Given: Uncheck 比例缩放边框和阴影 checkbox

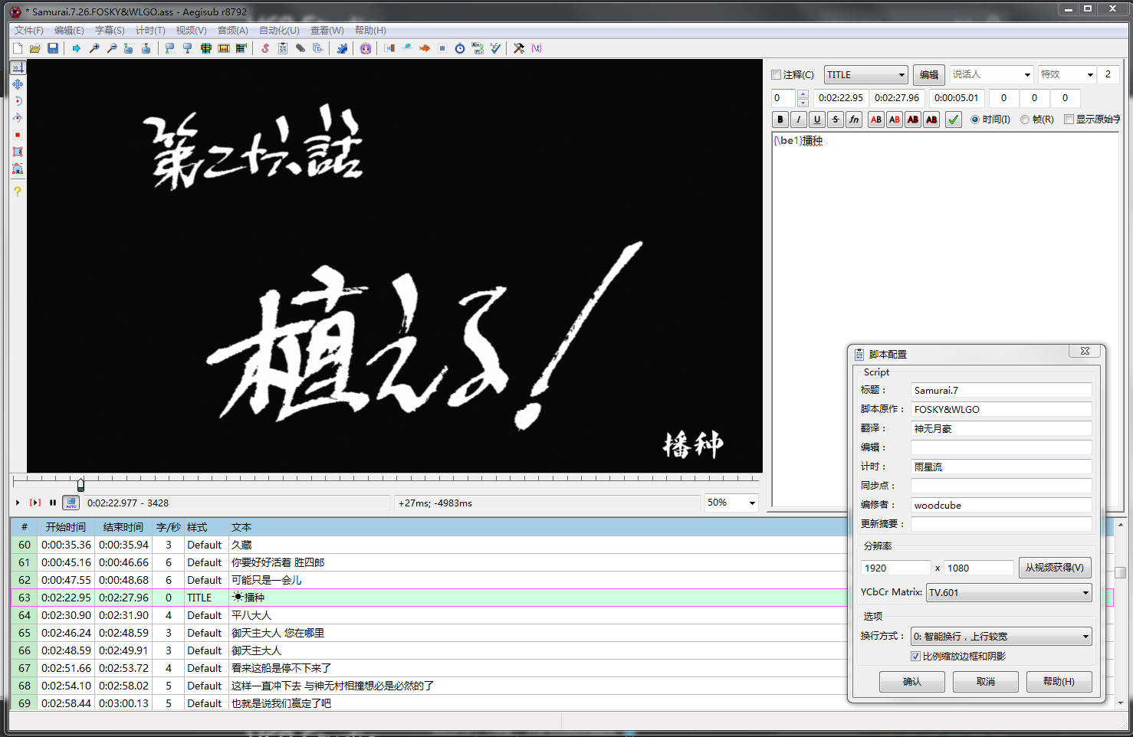Looking at the screenshot, I should [x=915, y=657].
